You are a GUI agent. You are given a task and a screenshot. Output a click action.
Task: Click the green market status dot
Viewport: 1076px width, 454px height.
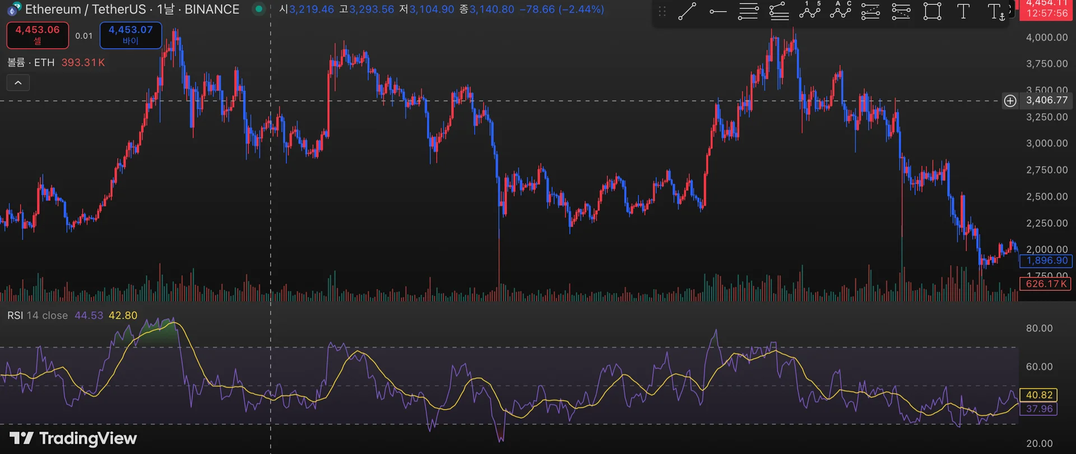point(258,9)
